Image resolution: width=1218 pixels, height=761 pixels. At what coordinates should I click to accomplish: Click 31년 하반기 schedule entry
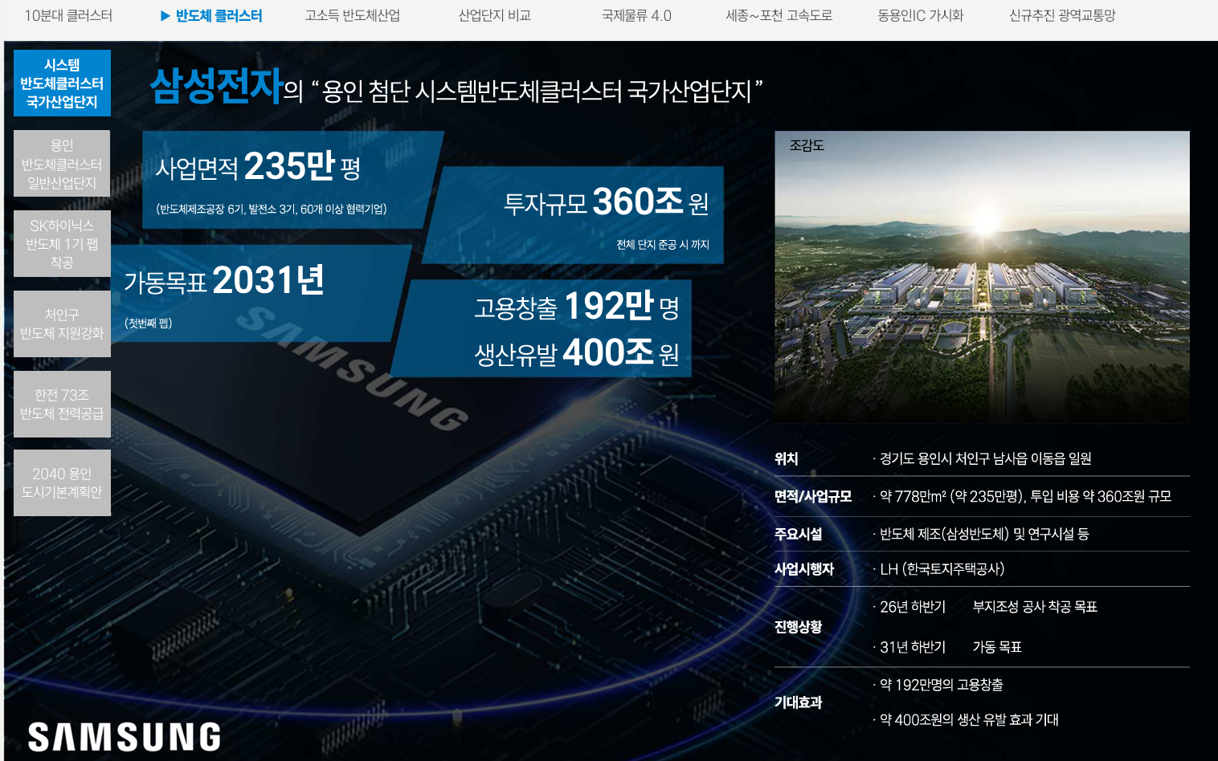tap(913, 647)
